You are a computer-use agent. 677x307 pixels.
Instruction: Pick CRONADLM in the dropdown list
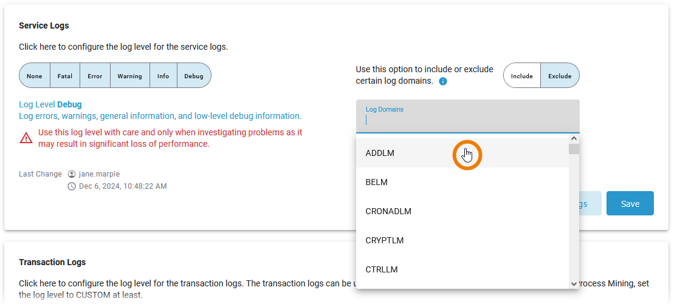click(389, 211)
